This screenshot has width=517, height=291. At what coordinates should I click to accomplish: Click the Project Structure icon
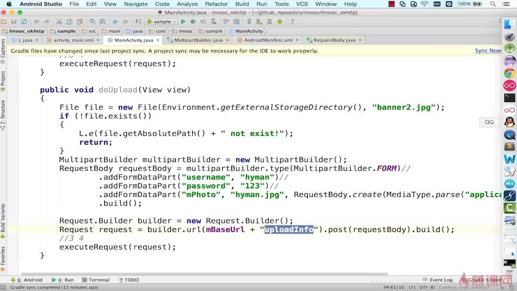(x=236, y=21)
